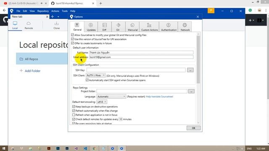Viewport: 269px width, 151px height.
Task: Close the Options dialog
Action: [198, 17]
